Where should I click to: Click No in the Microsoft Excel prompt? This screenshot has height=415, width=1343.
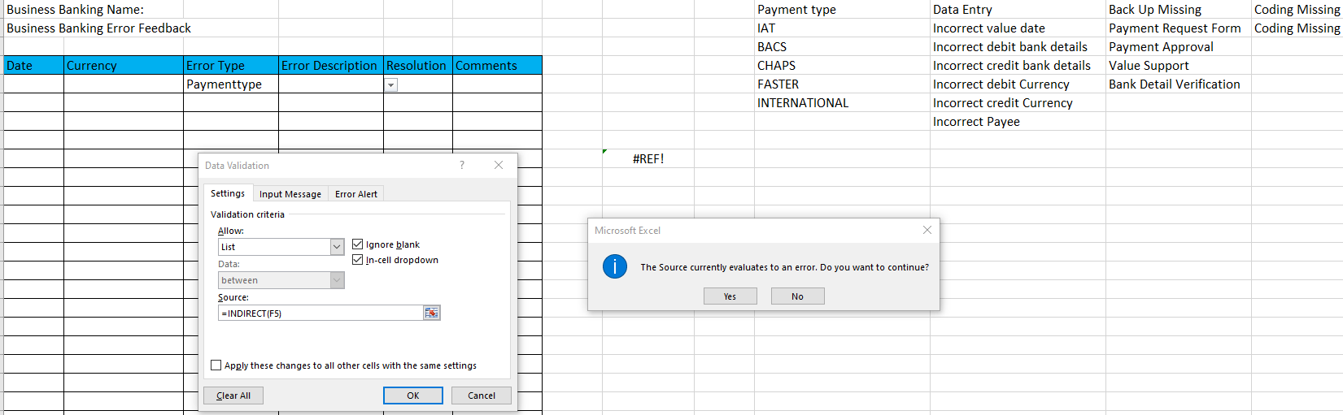coord(797,296)
